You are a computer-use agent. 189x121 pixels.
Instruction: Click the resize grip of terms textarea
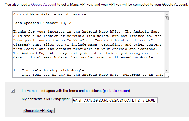167,76
